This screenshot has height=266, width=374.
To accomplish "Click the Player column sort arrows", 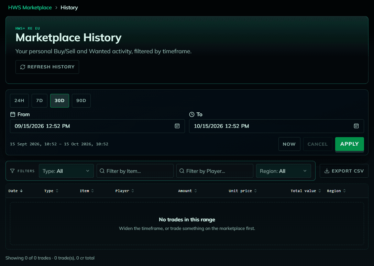I will [x=133, y=191].
